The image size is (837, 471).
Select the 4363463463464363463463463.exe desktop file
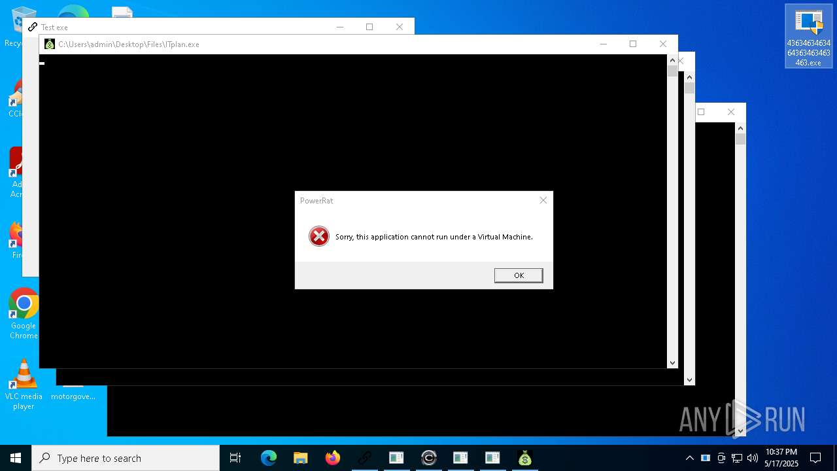pos(809,36)
